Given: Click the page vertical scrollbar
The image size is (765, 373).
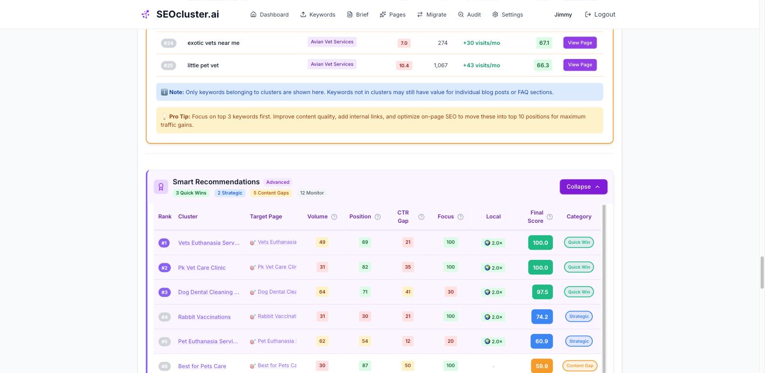Looking at the screenshot, I should 762,272.
